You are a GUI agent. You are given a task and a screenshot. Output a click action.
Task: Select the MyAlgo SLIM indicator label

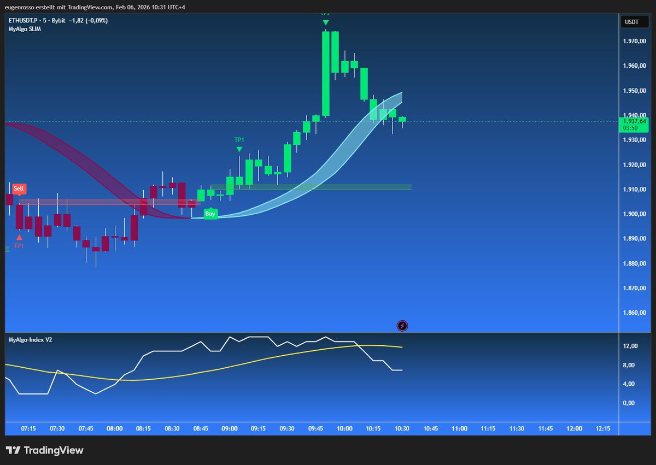pos(25,29)
